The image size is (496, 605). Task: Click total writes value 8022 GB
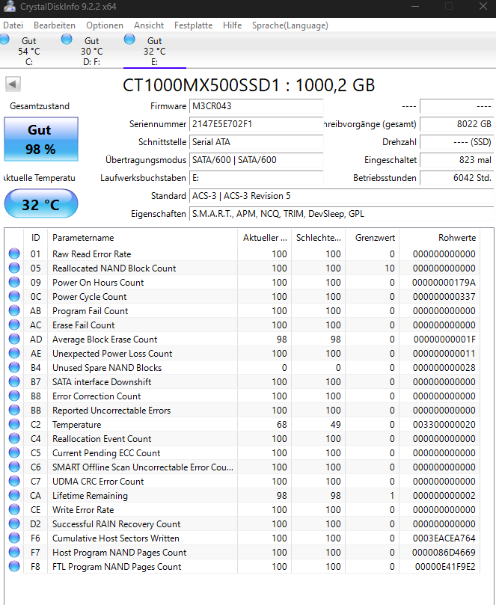[x=456, y=124]
